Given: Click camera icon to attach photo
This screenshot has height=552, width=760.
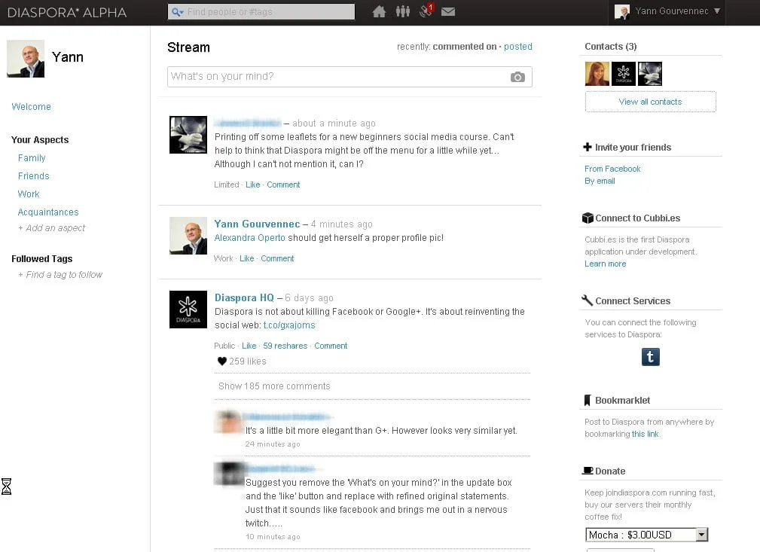Looking at the screenshot, I should [517, 77].
